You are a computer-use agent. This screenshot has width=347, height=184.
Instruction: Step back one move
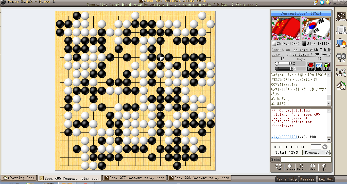click(x=286, y=147)
